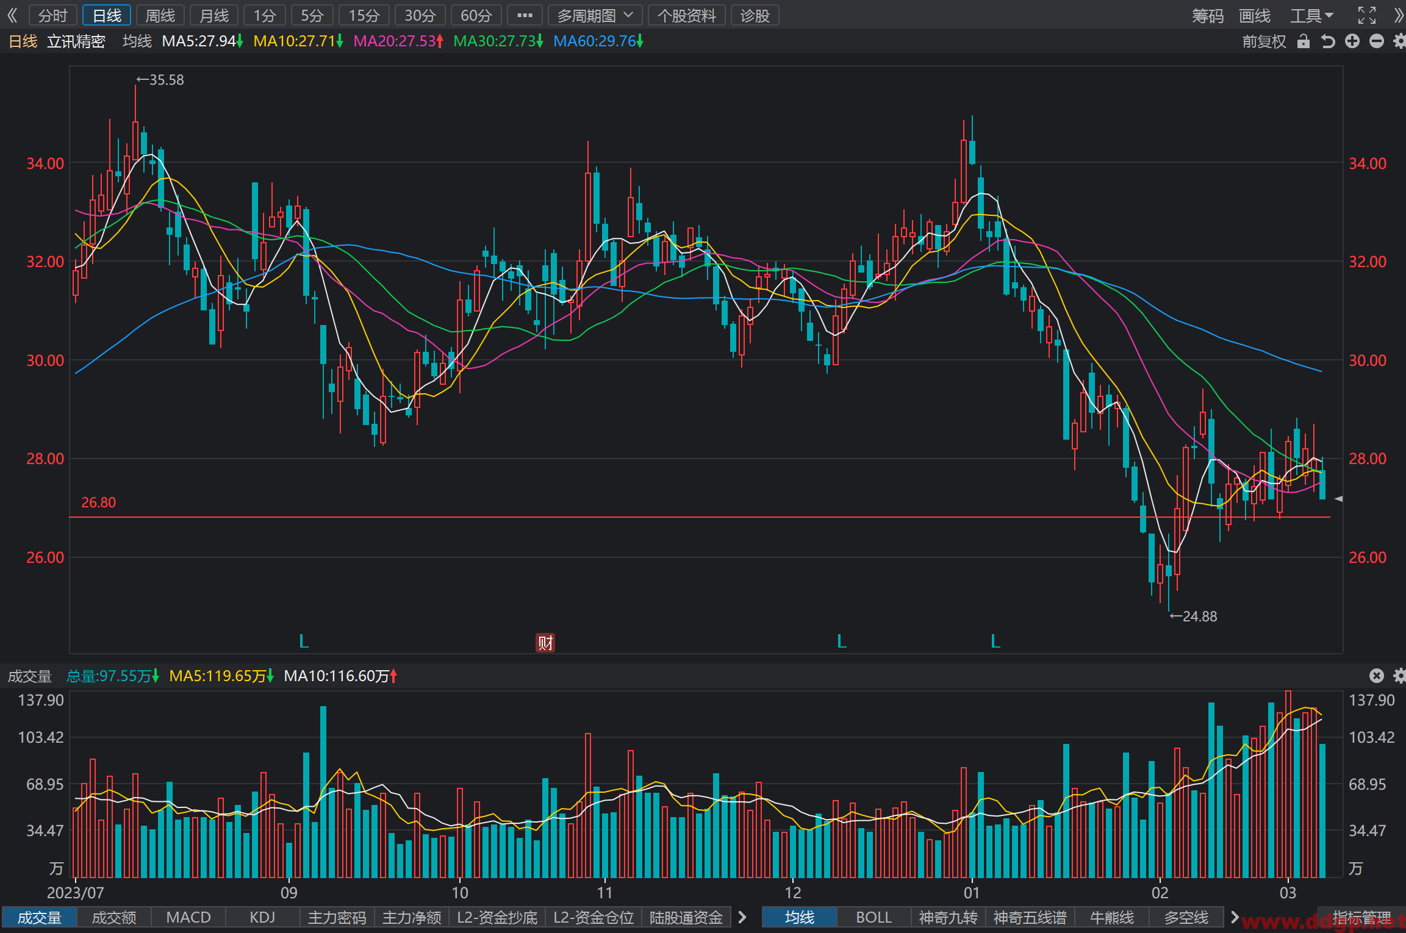
Task: Switch to the 周线 weekly chart
Action: pos(160,15)
